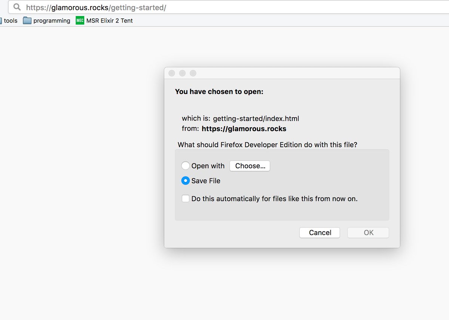Enable Do this automatically checkbox
Image resolution: width=449 pixels, height=320 pixels.
185,199
